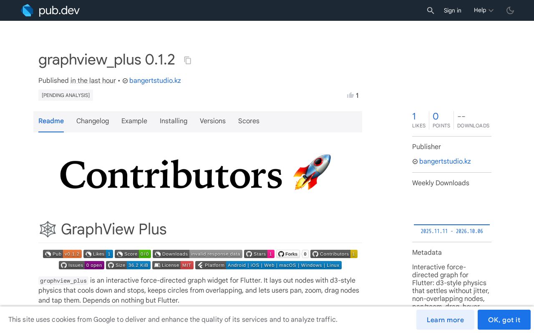Viewport: 534px width, 333px height.
Task: Select the Metadata sidebar heading
Action: click(x=427, y=253)
